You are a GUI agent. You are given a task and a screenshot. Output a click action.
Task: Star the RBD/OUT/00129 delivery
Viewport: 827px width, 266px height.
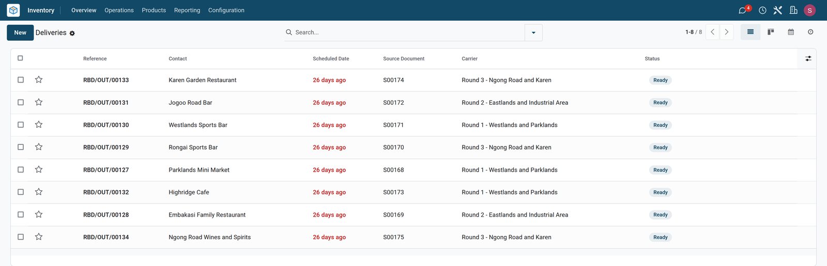tap(39, 147)
